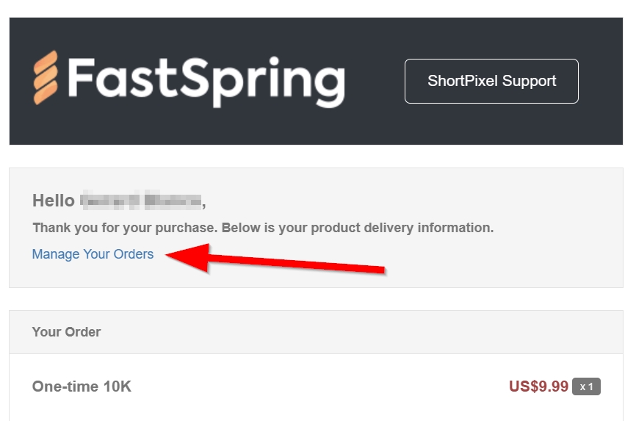Click the red arrow's pointed tip
636x421 pixels.
point(170,254)
